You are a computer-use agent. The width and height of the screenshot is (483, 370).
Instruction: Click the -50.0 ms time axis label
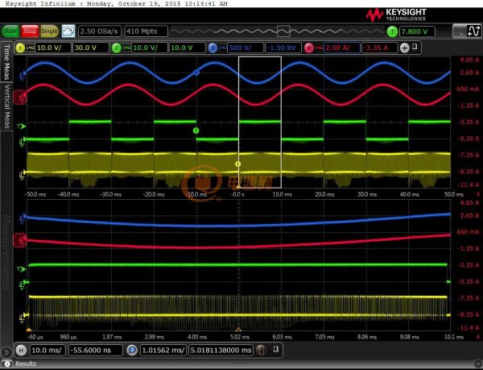pyautogui.click(x=35, y=194)
